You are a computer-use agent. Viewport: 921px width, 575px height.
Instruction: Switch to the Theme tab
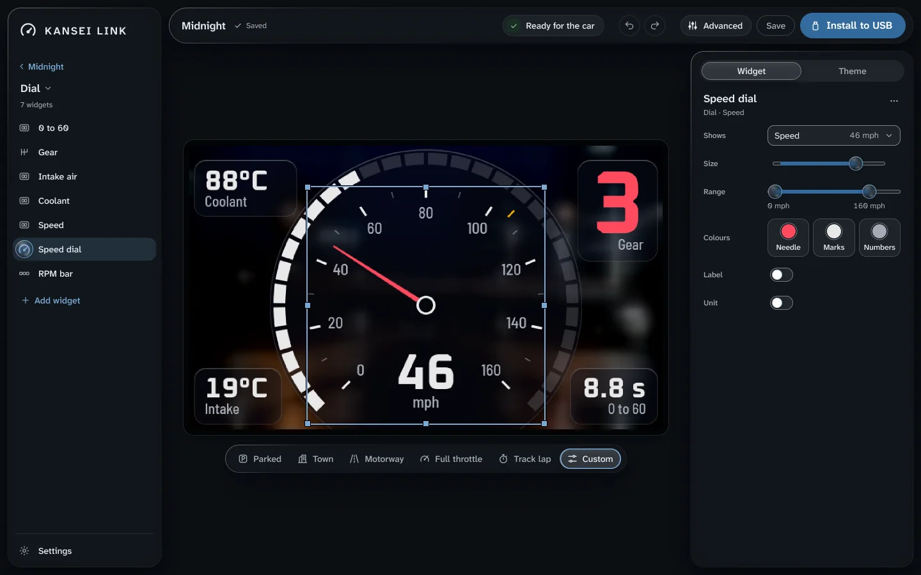pyautogui.click(x=853, y=71)
